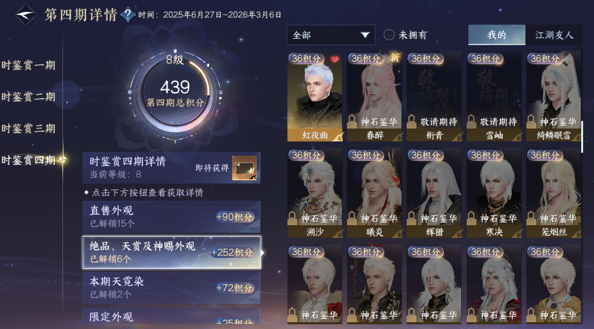This screenshot has height=329, width=594.
Task: Open the 全部 filter dropdown
Action: (x=331, y=35)
